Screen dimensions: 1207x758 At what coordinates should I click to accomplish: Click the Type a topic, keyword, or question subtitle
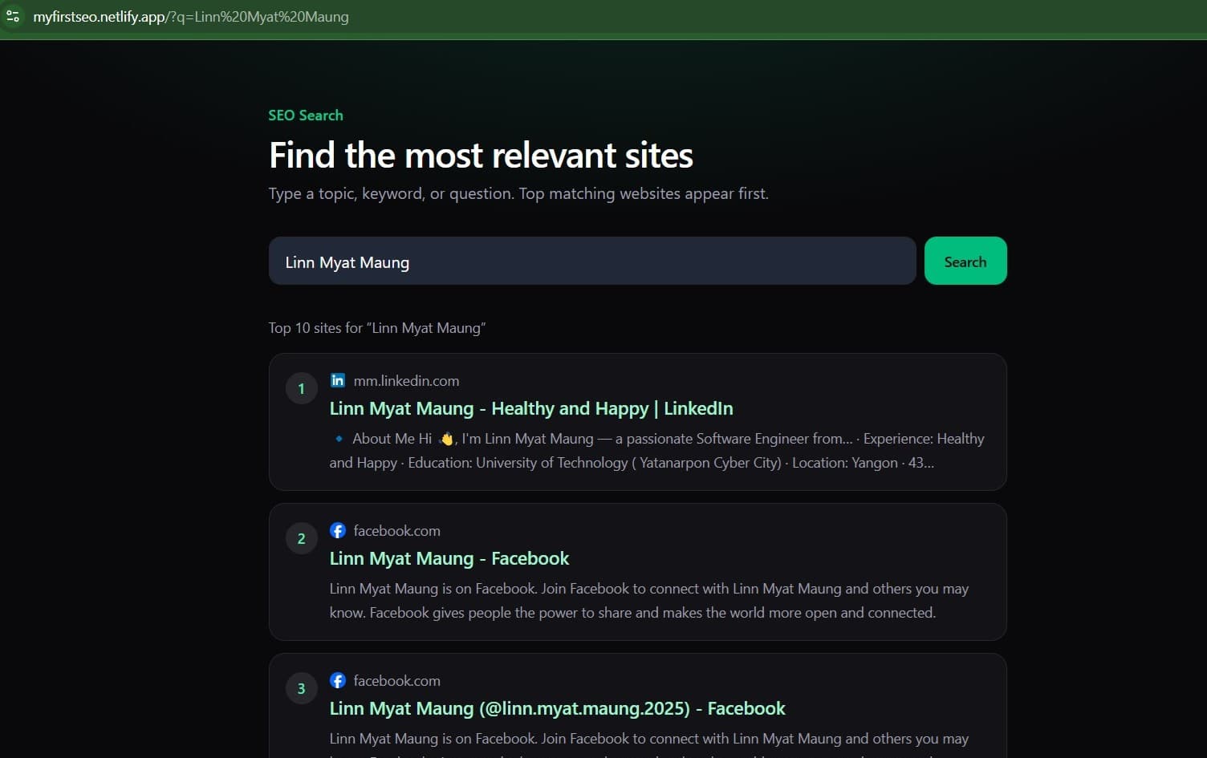[x=518, y=194]
